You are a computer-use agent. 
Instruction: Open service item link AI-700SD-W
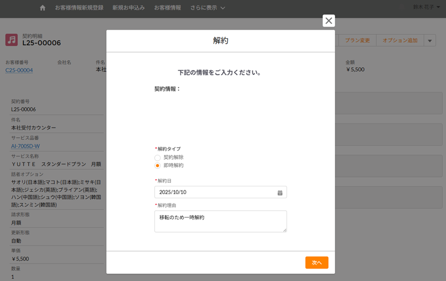click(x=26, y=146)
